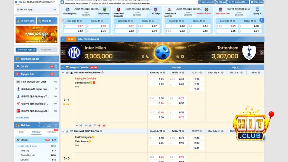This screenshot has width=288, height=162.
Task: Open the Kết quả results button
Action: (221, 2)
